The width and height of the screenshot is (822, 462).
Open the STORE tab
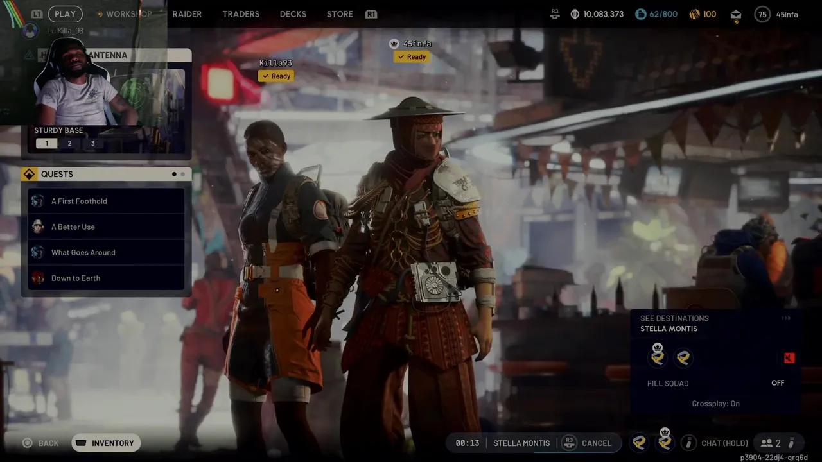(x=340, y=14)
